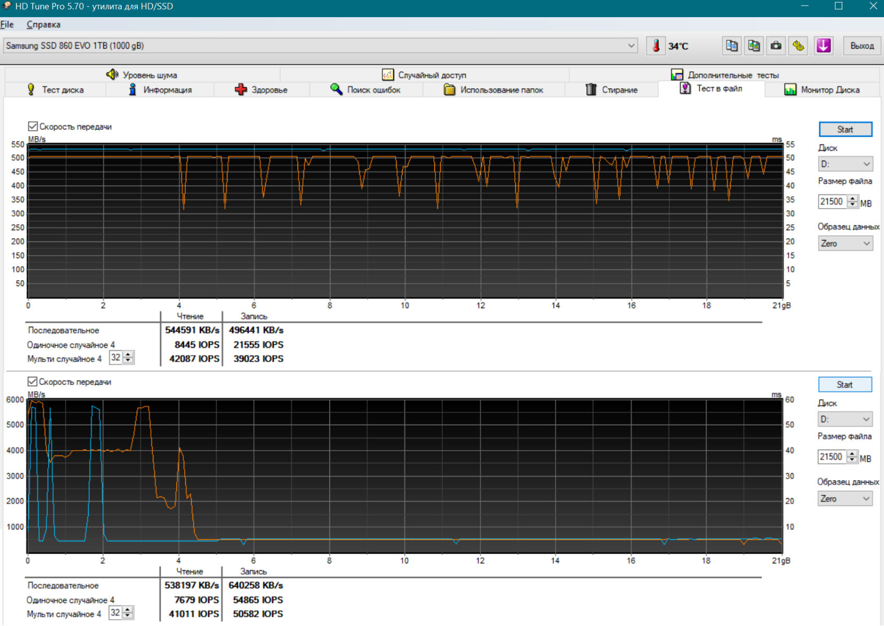Increase upper Мульти случайное queue depth value
884x626 pixels.
(128, 355)
